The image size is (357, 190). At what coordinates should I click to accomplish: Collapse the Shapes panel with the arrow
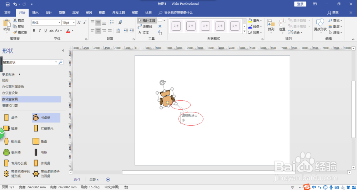tap(63, 51)
